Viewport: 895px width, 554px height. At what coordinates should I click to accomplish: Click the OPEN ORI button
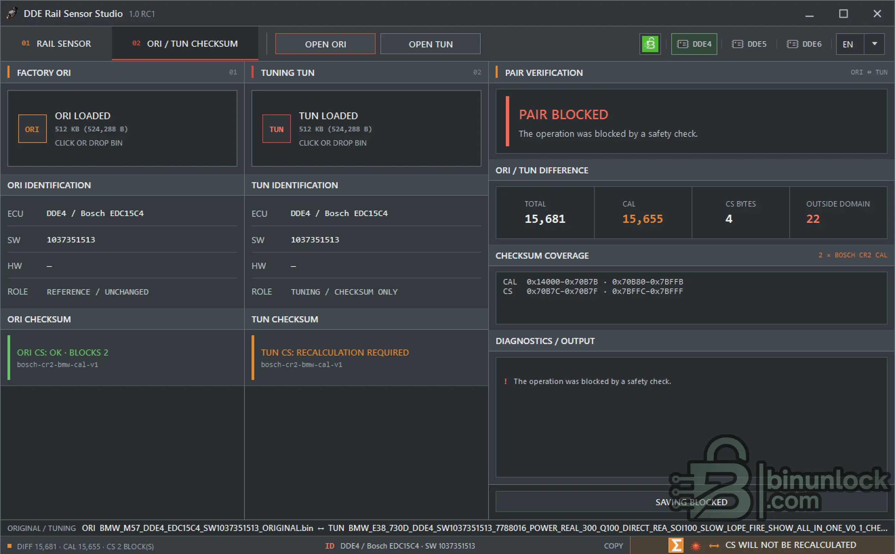click(325, 44)
